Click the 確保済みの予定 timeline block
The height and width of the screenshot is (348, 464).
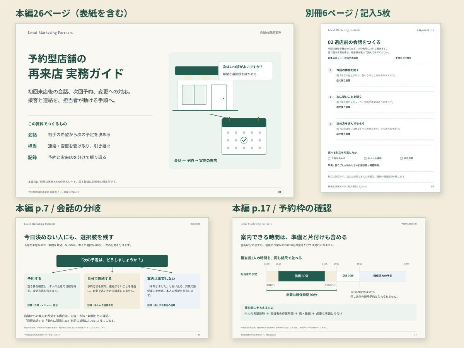(383, 276)
